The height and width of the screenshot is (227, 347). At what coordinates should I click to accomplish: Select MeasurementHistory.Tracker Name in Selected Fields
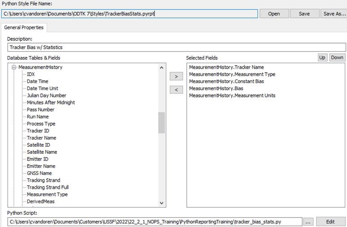coord(227,67)
